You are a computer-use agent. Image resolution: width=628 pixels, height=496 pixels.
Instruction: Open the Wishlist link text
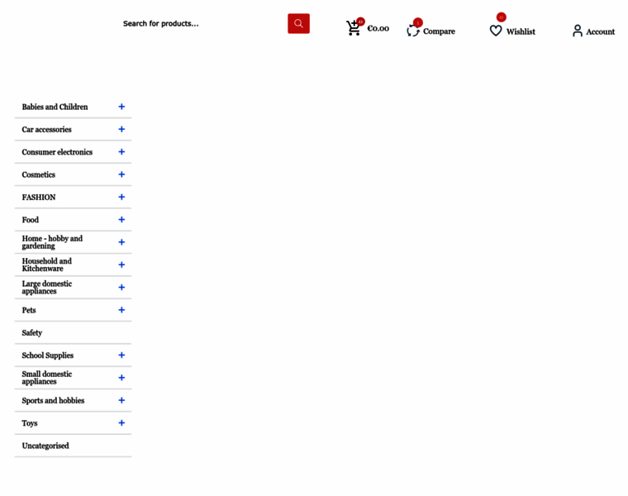click(x=521, y=31)
